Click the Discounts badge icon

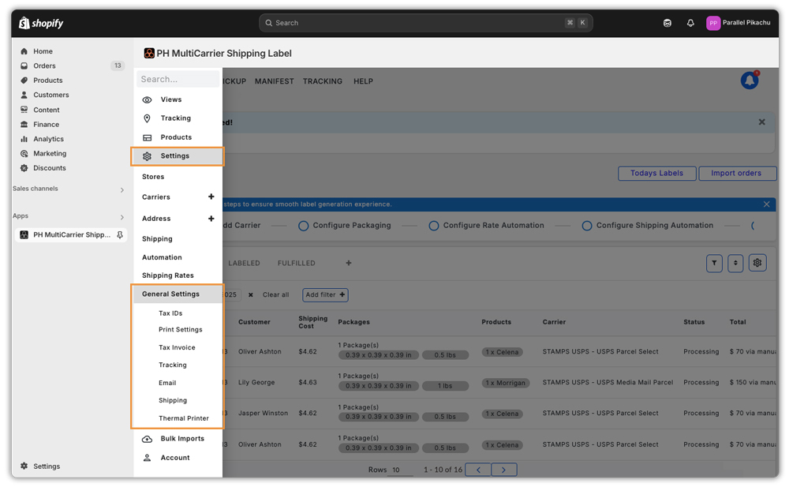point(24,168)
